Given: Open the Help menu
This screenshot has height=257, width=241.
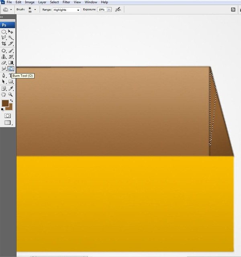Looking at the screenshot, I should click(104, 2).
